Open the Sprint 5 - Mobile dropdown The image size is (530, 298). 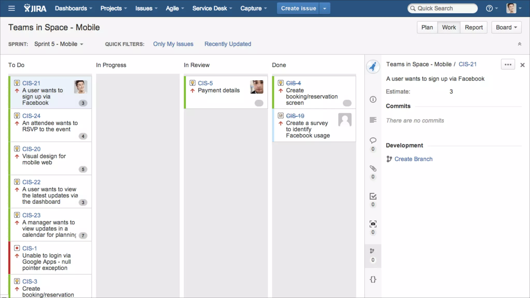(58, 44)
